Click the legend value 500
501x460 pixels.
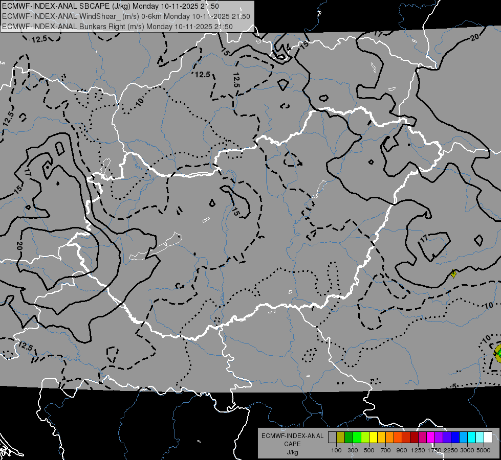(x=369, y=450)
